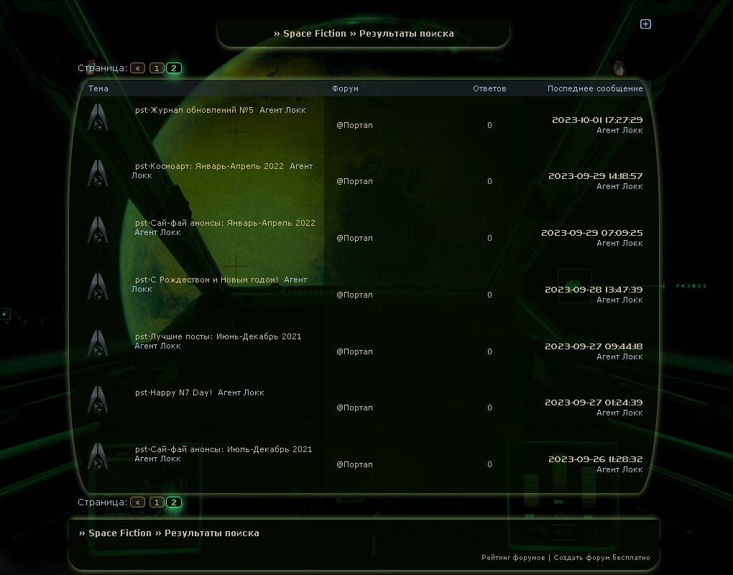Open page 1 in top pagination
Viewport: 733px width, 575px height.
157,68
